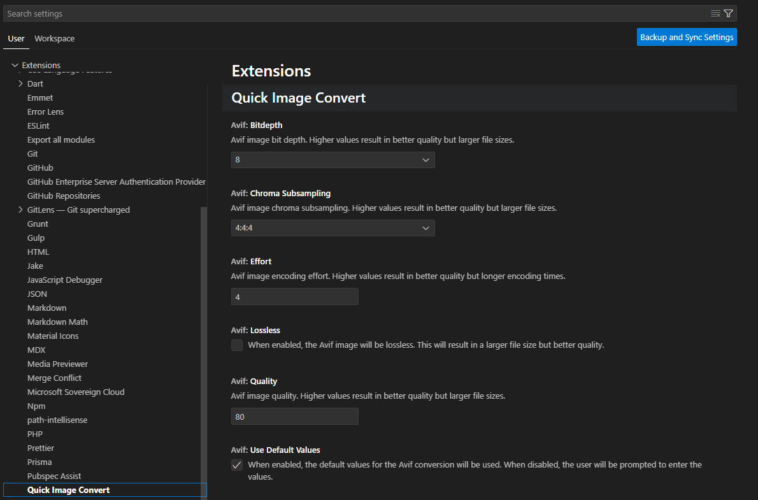Click the clear settings search icon

715,13
